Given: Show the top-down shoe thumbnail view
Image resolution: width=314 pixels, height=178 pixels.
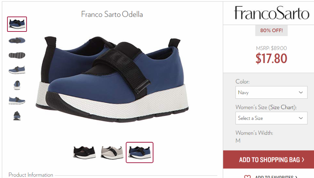Looking at the screenshot, I should tap(17, 40).
